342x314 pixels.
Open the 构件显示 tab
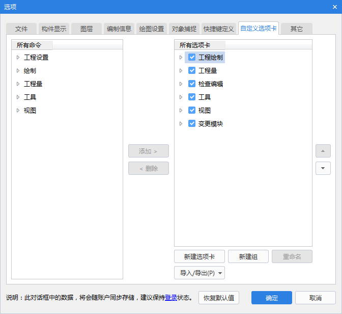(54, 29)
